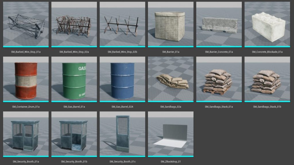Click the SM_Sandbags_Stack_01b name label

click(267, 107)
